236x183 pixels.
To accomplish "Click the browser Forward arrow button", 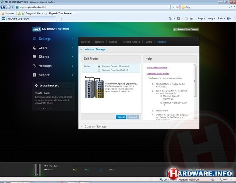I will [x=8, y=7].
